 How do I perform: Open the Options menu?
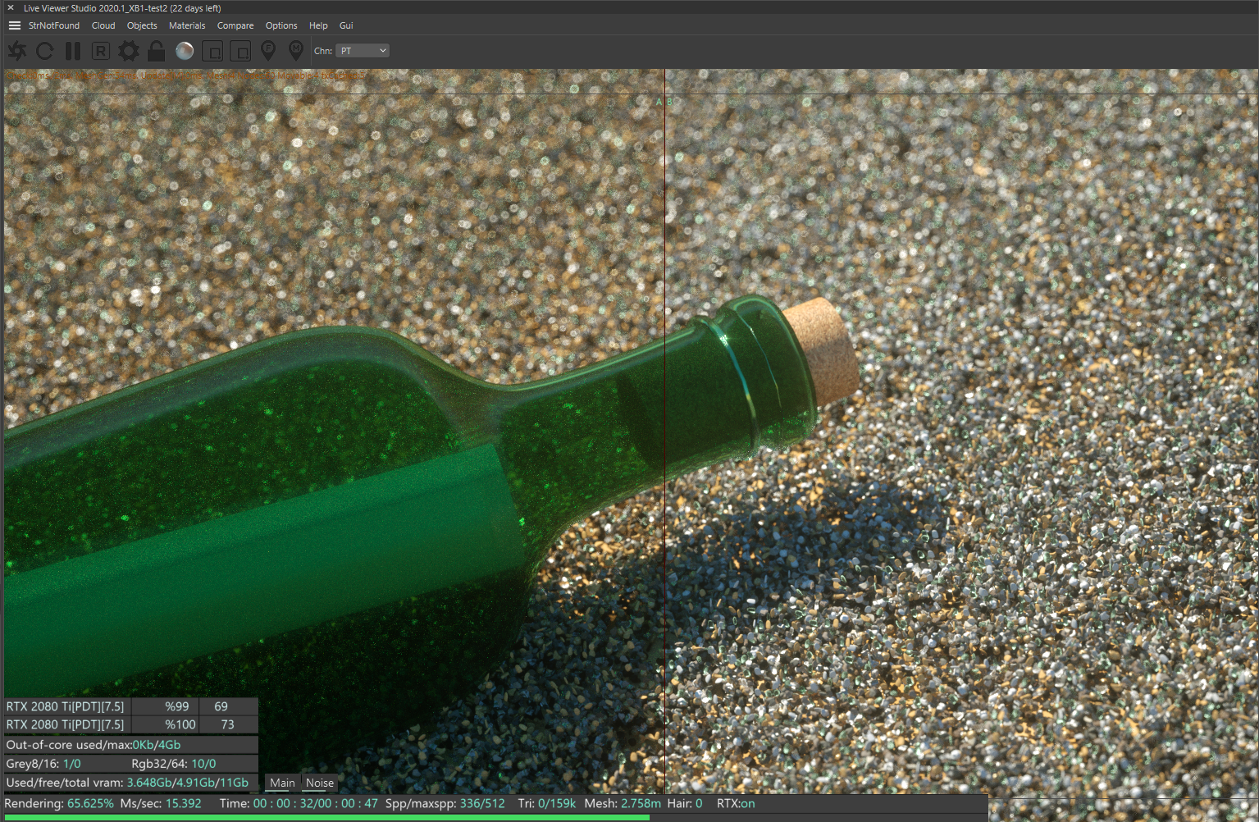tap(281, 25)
